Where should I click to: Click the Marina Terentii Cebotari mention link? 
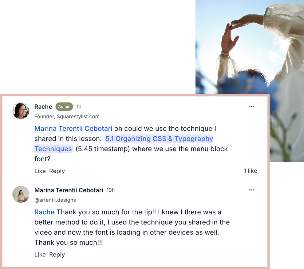[73, 129]
